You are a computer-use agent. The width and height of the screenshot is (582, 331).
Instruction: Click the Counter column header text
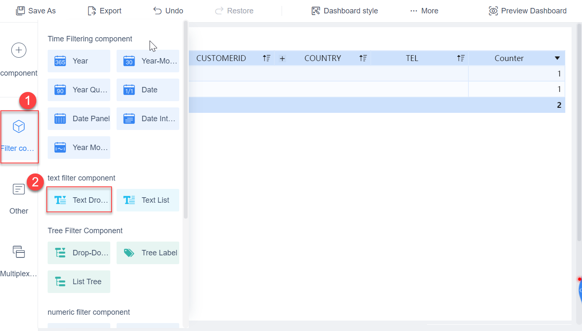click(x=509, y=59)
